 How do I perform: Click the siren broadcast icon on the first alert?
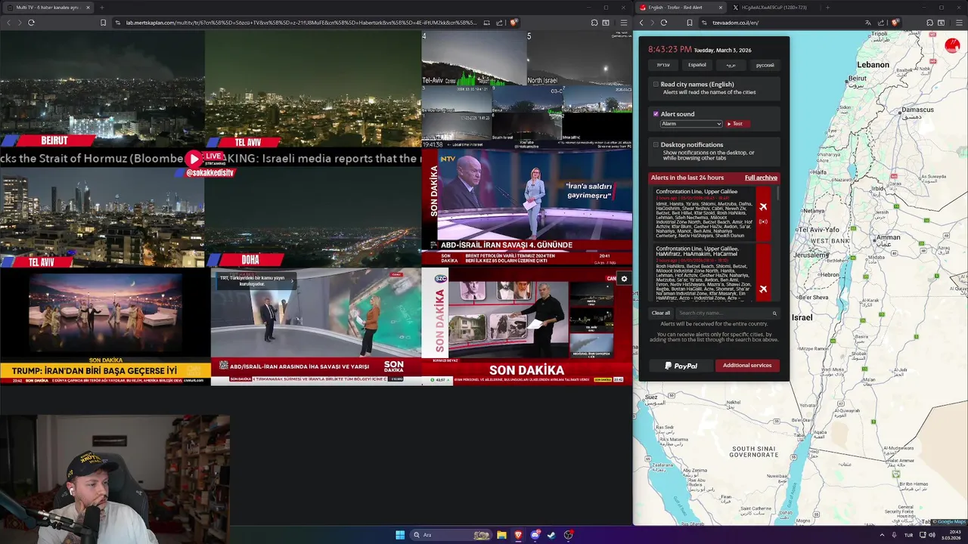[763, 221]
